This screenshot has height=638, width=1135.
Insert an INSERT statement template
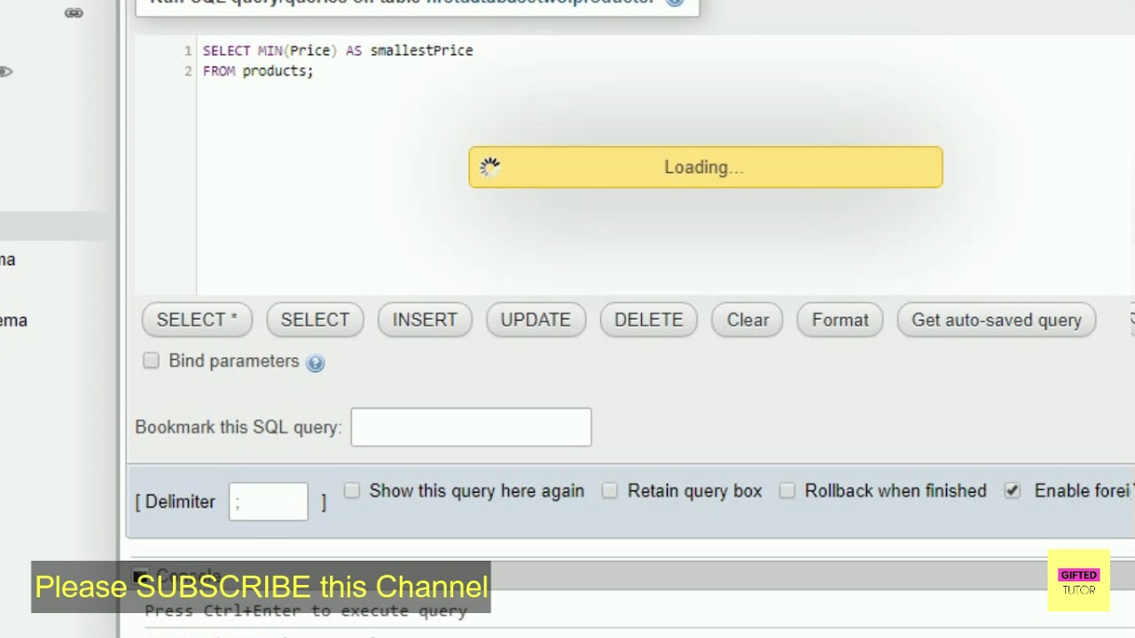[425, 320]
